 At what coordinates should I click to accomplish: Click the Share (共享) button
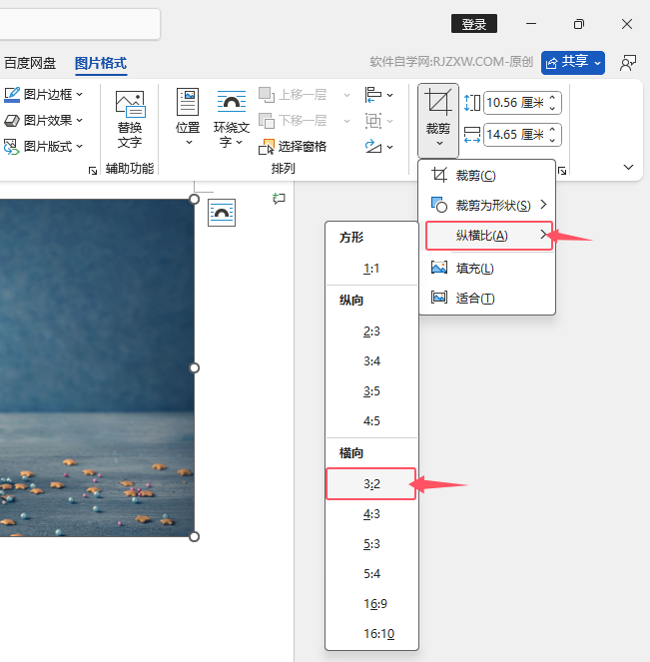point(573,63)
